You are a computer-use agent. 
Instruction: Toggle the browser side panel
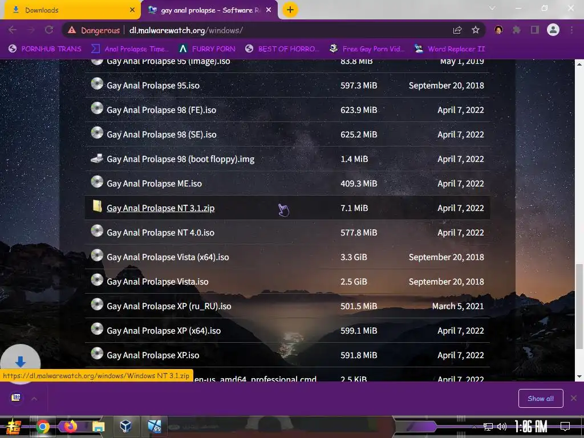pos(535,30)
